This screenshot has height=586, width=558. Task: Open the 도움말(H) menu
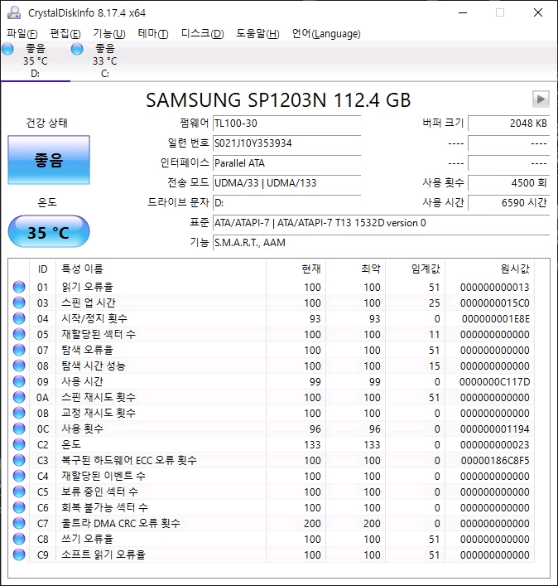(x=257, y=34)
